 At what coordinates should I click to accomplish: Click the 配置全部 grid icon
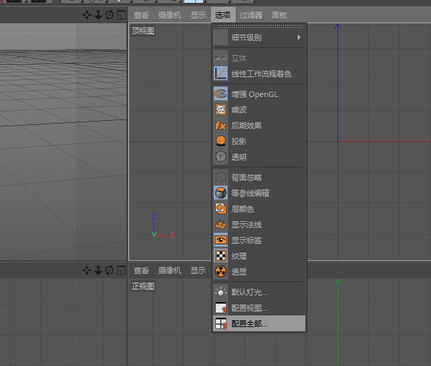click(221, 324)
